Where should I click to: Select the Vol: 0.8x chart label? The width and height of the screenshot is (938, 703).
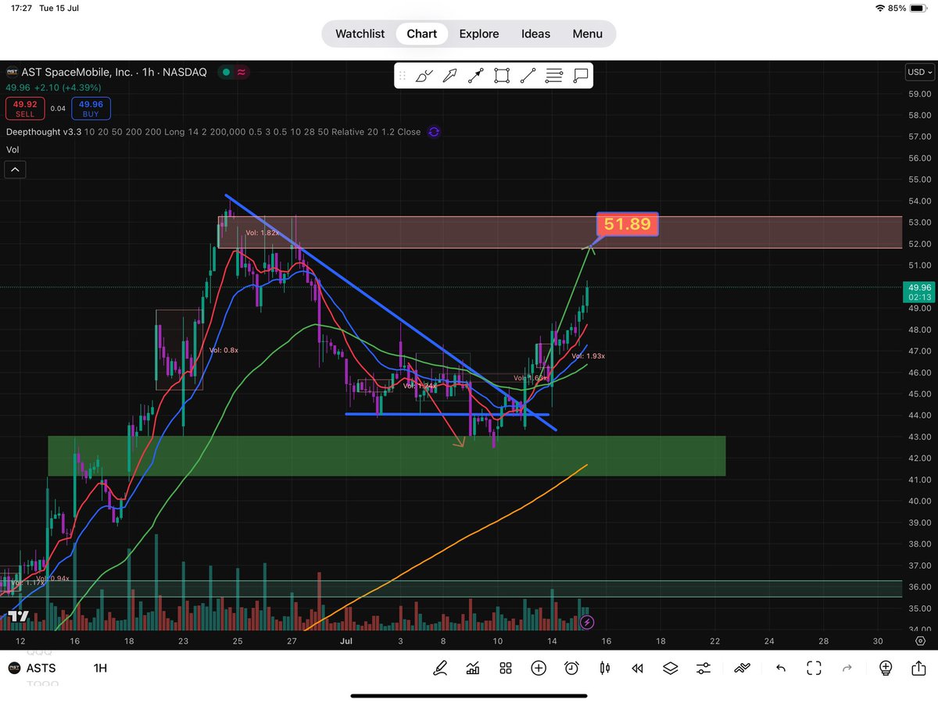[224, 350]
